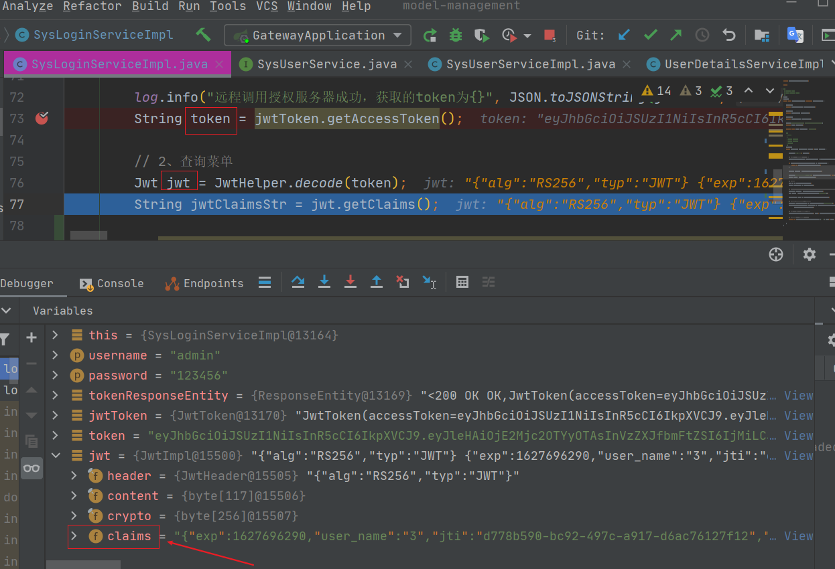The width and height of the screenshot is (835, 569).
Task: Collapse the jwt variable node
Action: click(x=56, y=456)
